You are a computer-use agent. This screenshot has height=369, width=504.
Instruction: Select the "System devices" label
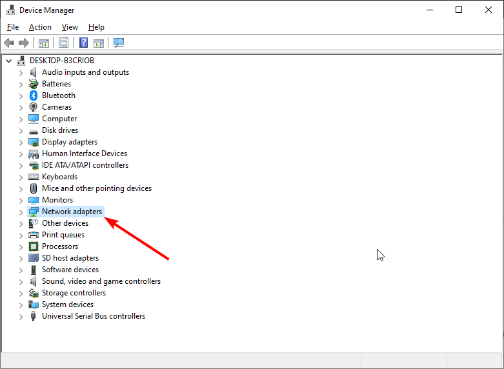coord(68,304)
